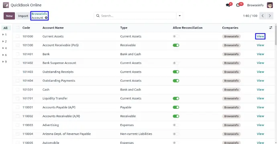Sort by the Code column header
277x144 pixels.
click(x=26, y=28)
